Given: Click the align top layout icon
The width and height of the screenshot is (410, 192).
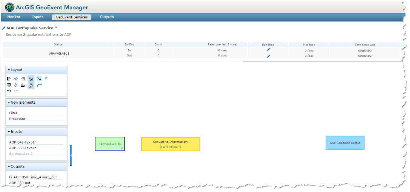Looking at the screenshot, I should pyautogui.click(x=9, y=85).
